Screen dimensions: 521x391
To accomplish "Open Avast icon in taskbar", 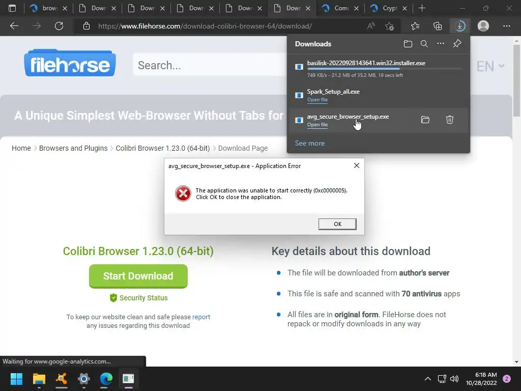I will 62,379.
